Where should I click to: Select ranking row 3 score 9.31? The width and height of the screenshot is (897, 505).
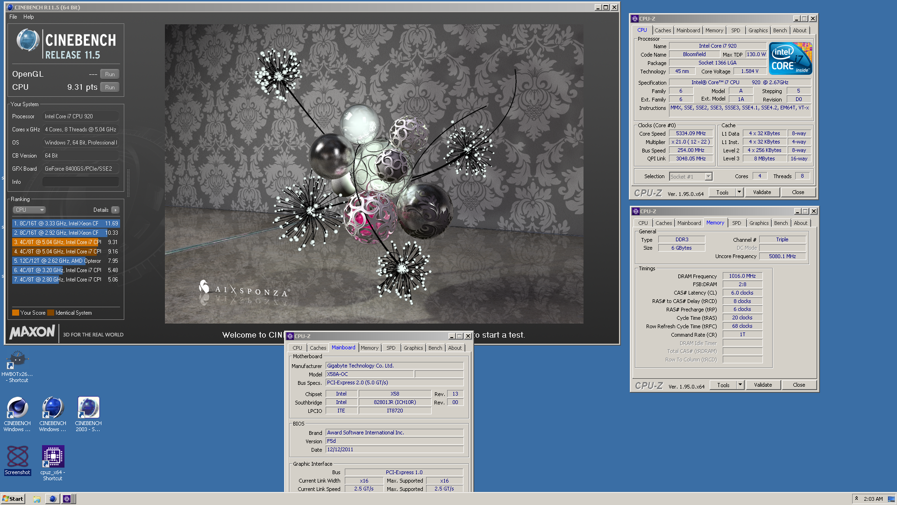66,242
